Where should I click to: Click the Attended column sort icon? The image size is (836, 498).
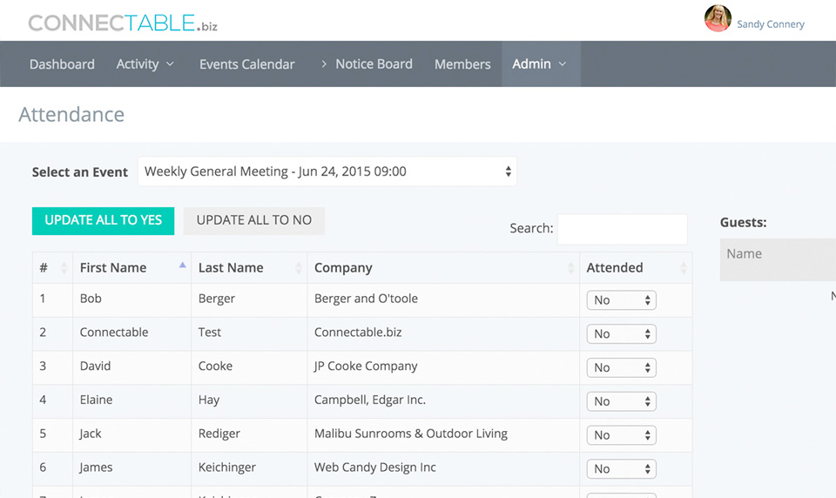[x=683, y=268]
